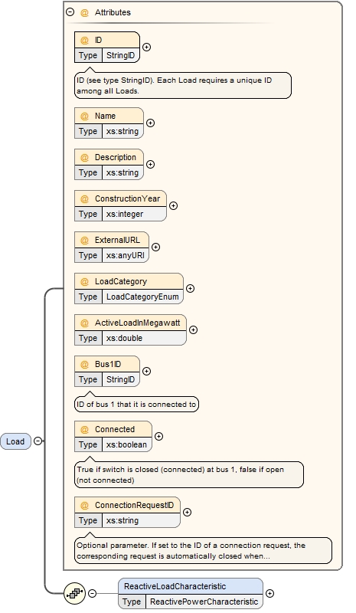Expand the Connected attribute plus icon
Viewport: 356px width, 613px height.
click(x=158, y=436)
